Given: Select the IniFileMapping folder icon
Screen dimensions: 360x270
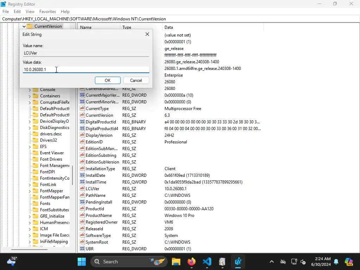Looking at the screenshot, I should (x=36, y=241).
